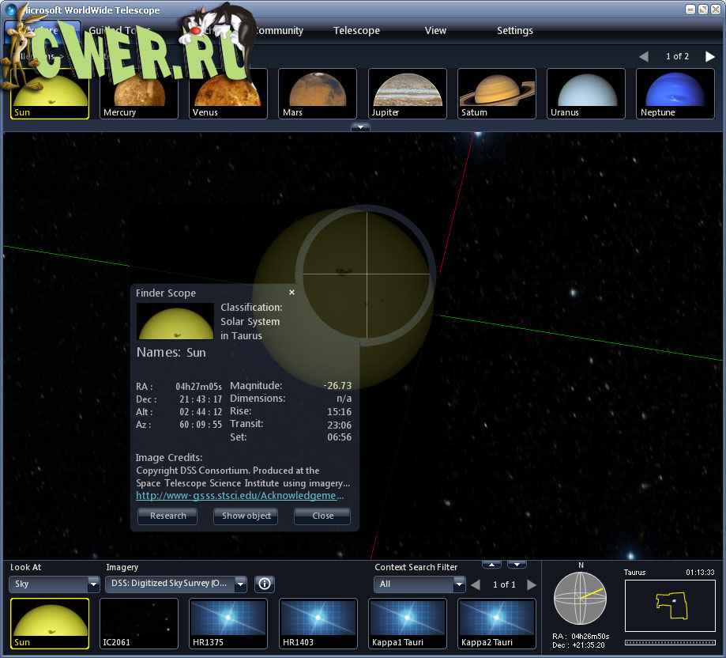Open the imagery information icon

coord(265,584)
